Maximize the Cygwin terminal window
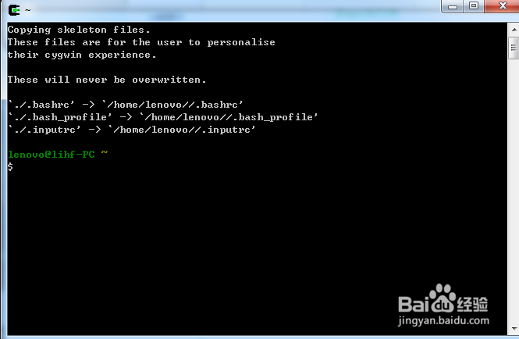 coord(474,6)
